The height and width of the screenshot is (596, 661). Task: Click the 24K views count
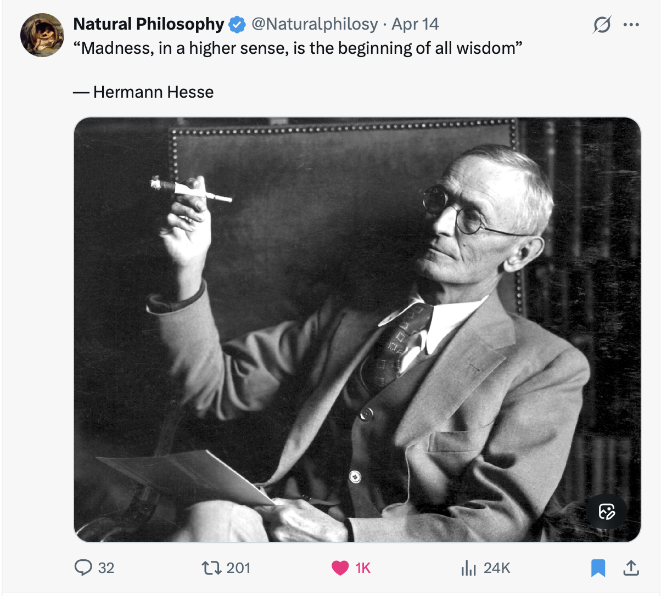[x=497, y=568]
